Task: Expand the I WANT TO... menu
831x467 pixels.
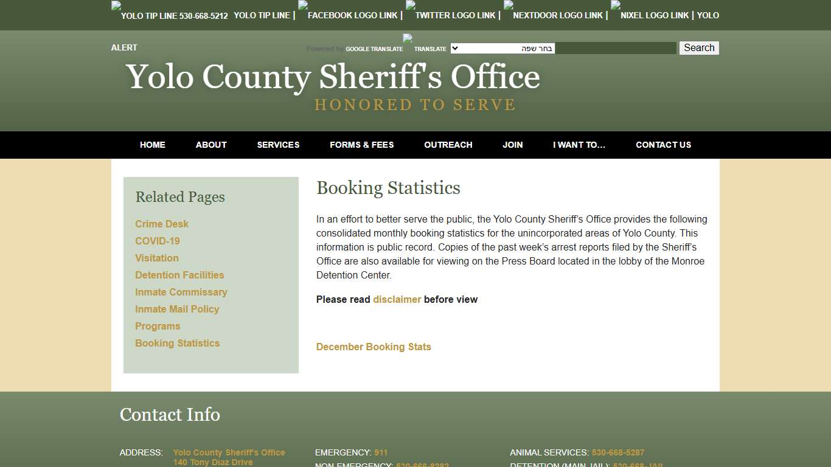Action: coord(579,145)
